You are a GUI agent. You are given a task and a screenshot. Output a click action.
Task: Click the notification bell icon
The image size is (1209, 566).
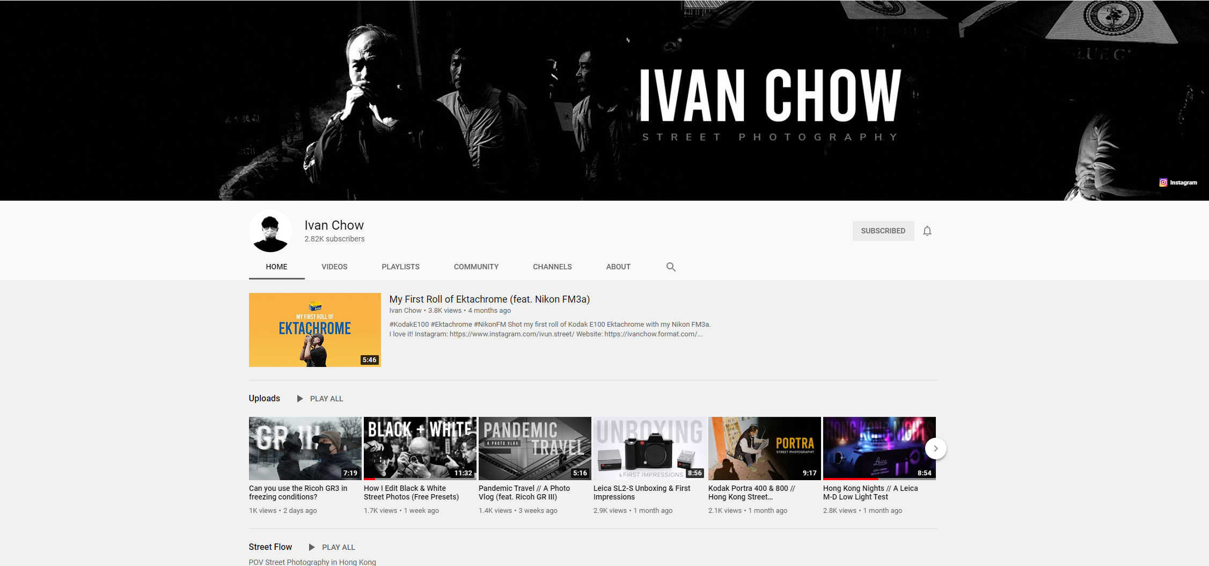click(927, 231)
